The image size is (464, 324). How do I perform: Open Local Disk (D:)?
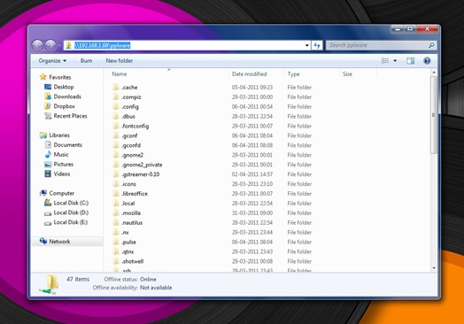[71, 212]
